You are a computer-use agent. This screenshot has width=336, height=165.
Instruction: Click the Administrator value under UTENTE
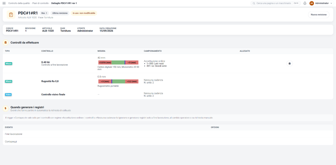click(x=85, y=31)
